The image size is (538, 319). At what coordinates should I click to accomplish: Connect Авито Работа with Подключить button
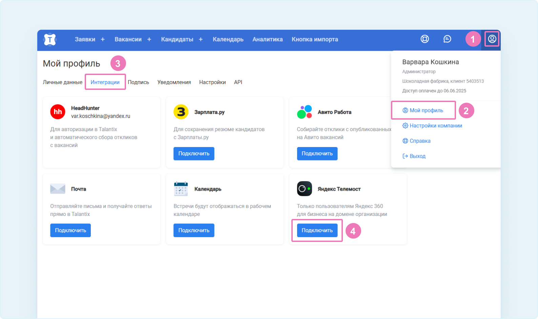click(x=317, y=153)
